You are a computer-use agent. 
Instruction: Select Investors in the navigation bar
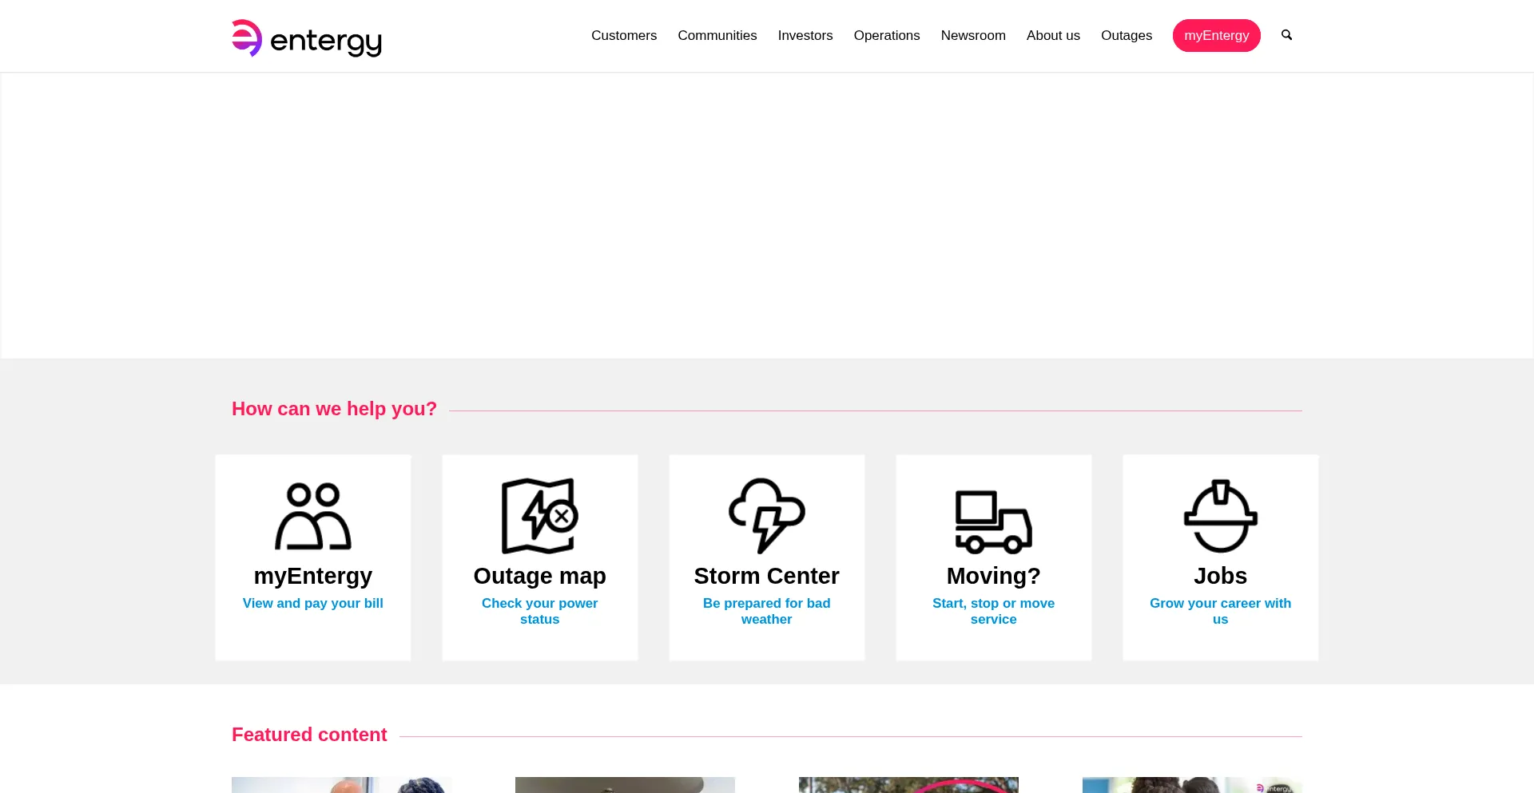(805, 35)
